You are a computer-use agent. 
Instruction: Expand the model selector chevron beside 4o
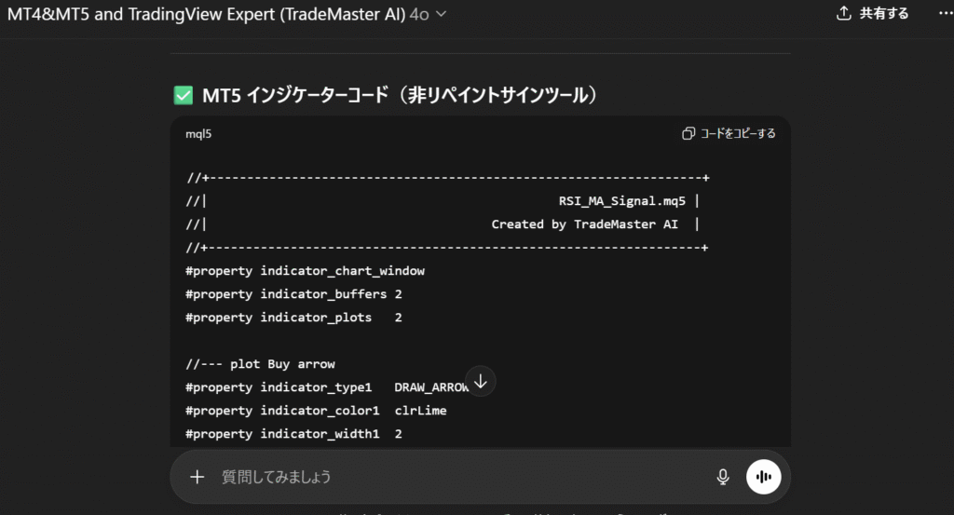click(442, 14)
